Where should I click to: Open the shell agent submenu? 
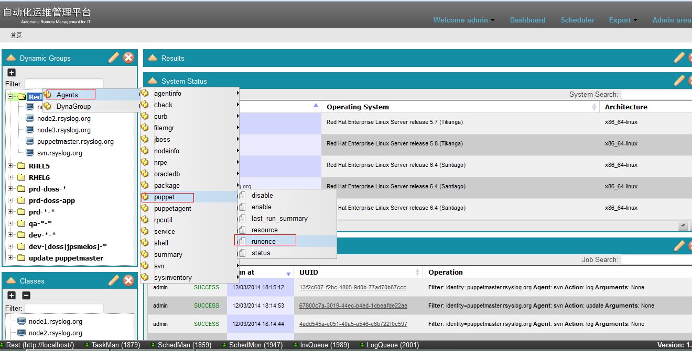(189, 243)
